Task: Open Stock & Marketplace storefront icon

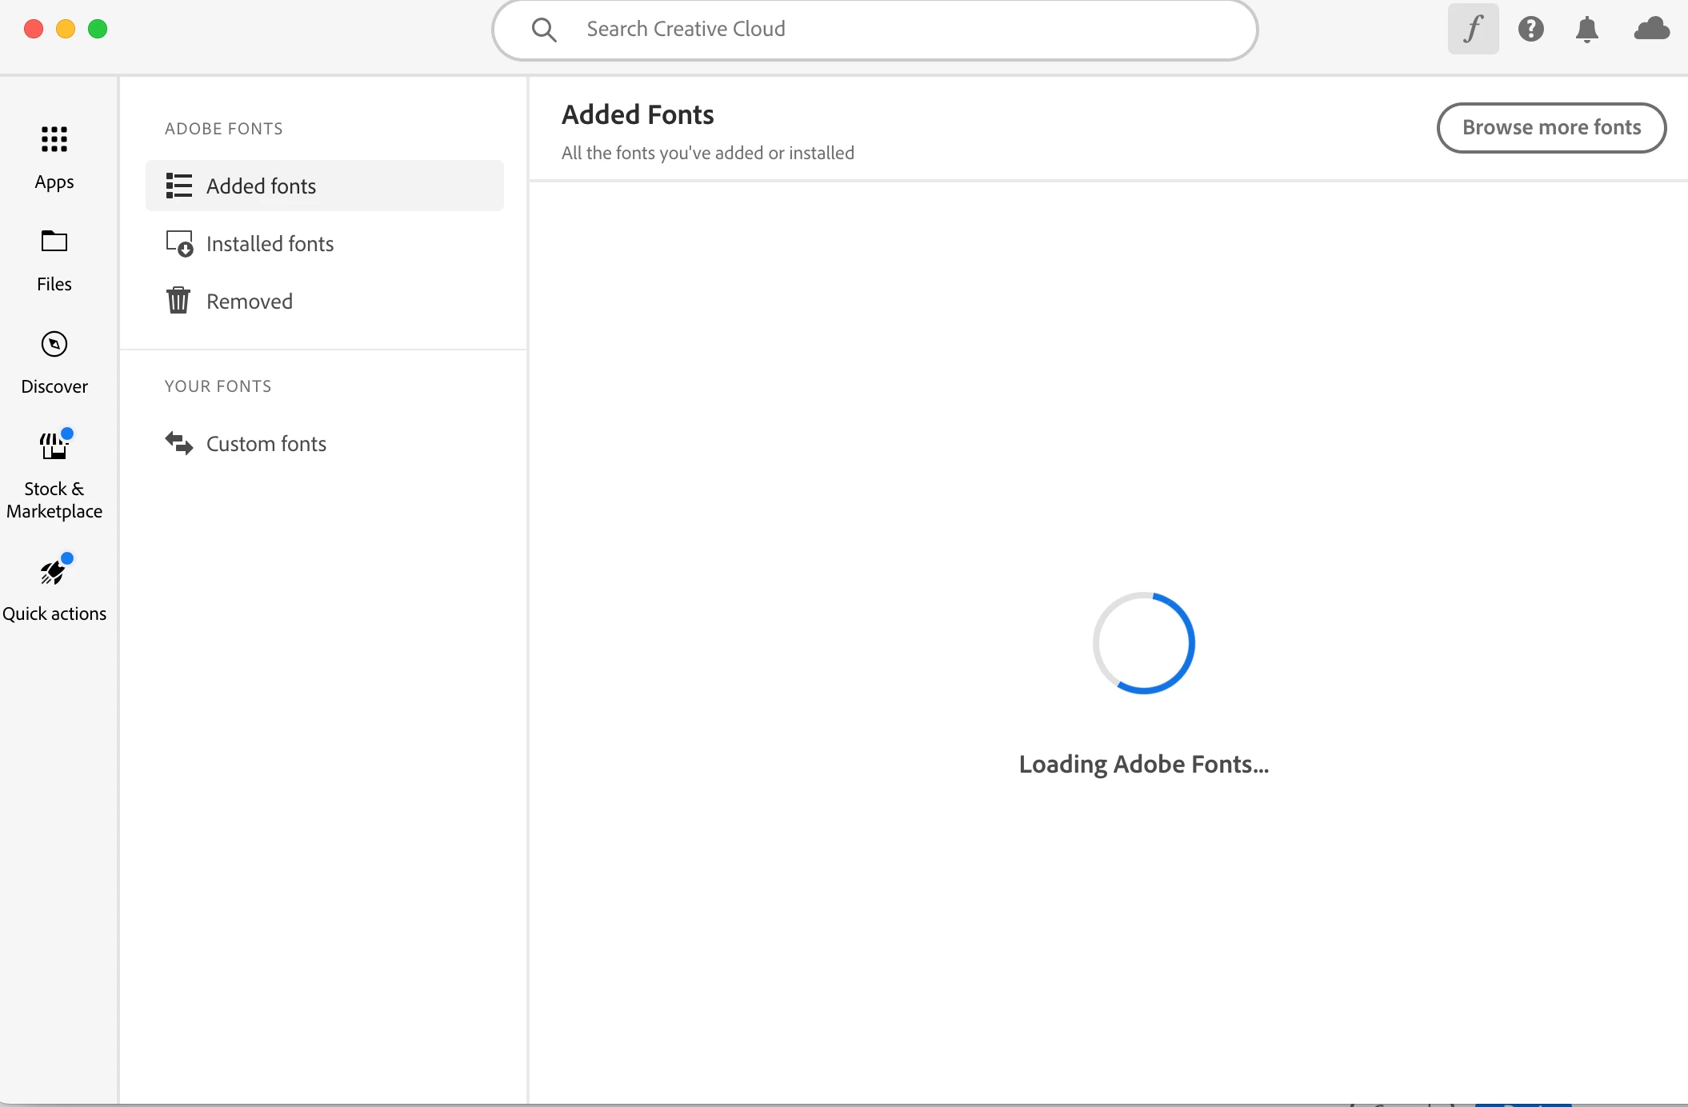Action: point(54,446)
